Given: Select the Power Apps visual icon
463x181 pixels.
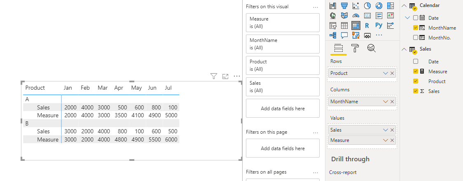Looking at the screenshot, I should (367, 35).
